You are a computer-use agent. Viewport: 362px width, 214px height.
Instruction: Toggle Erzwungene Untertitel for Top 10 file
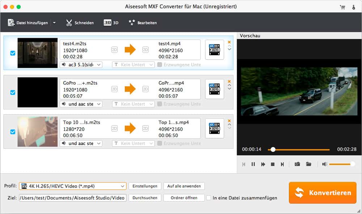coord(160,143)
